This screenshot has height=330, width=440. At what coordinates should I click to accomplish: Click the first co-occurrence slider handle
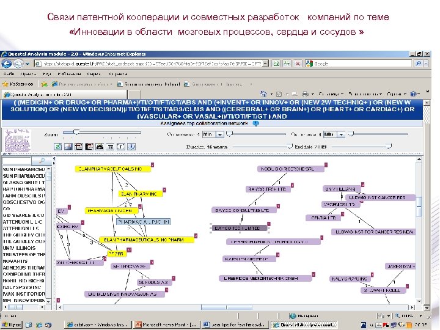[x=229, y=134]
